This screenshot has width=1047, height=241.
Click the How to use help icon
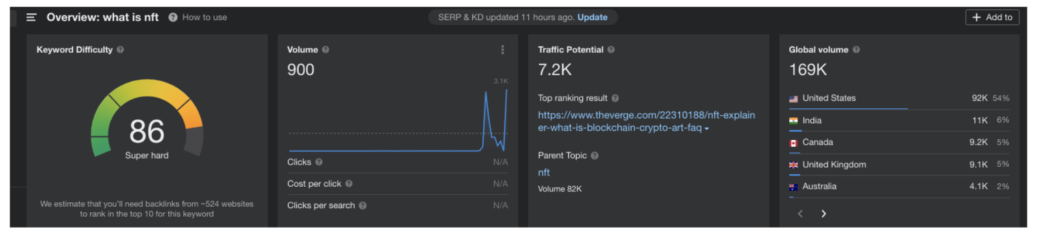coord(173,17)
